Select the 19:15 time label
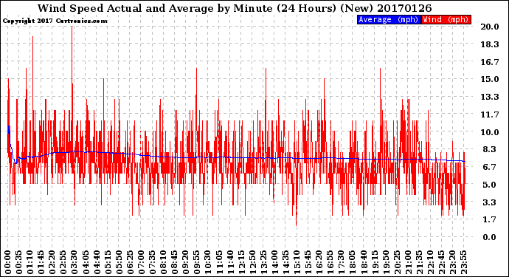 tap(374, 262)
